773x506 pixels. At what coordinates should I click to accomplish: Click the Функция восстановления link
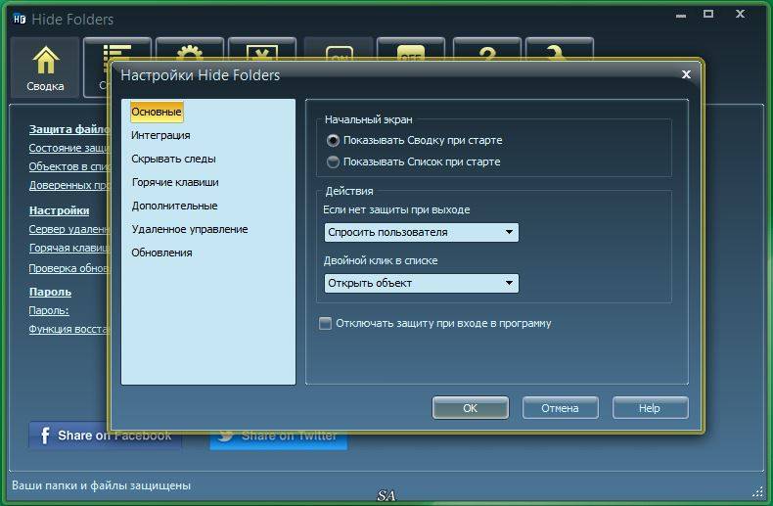(69, 330)
